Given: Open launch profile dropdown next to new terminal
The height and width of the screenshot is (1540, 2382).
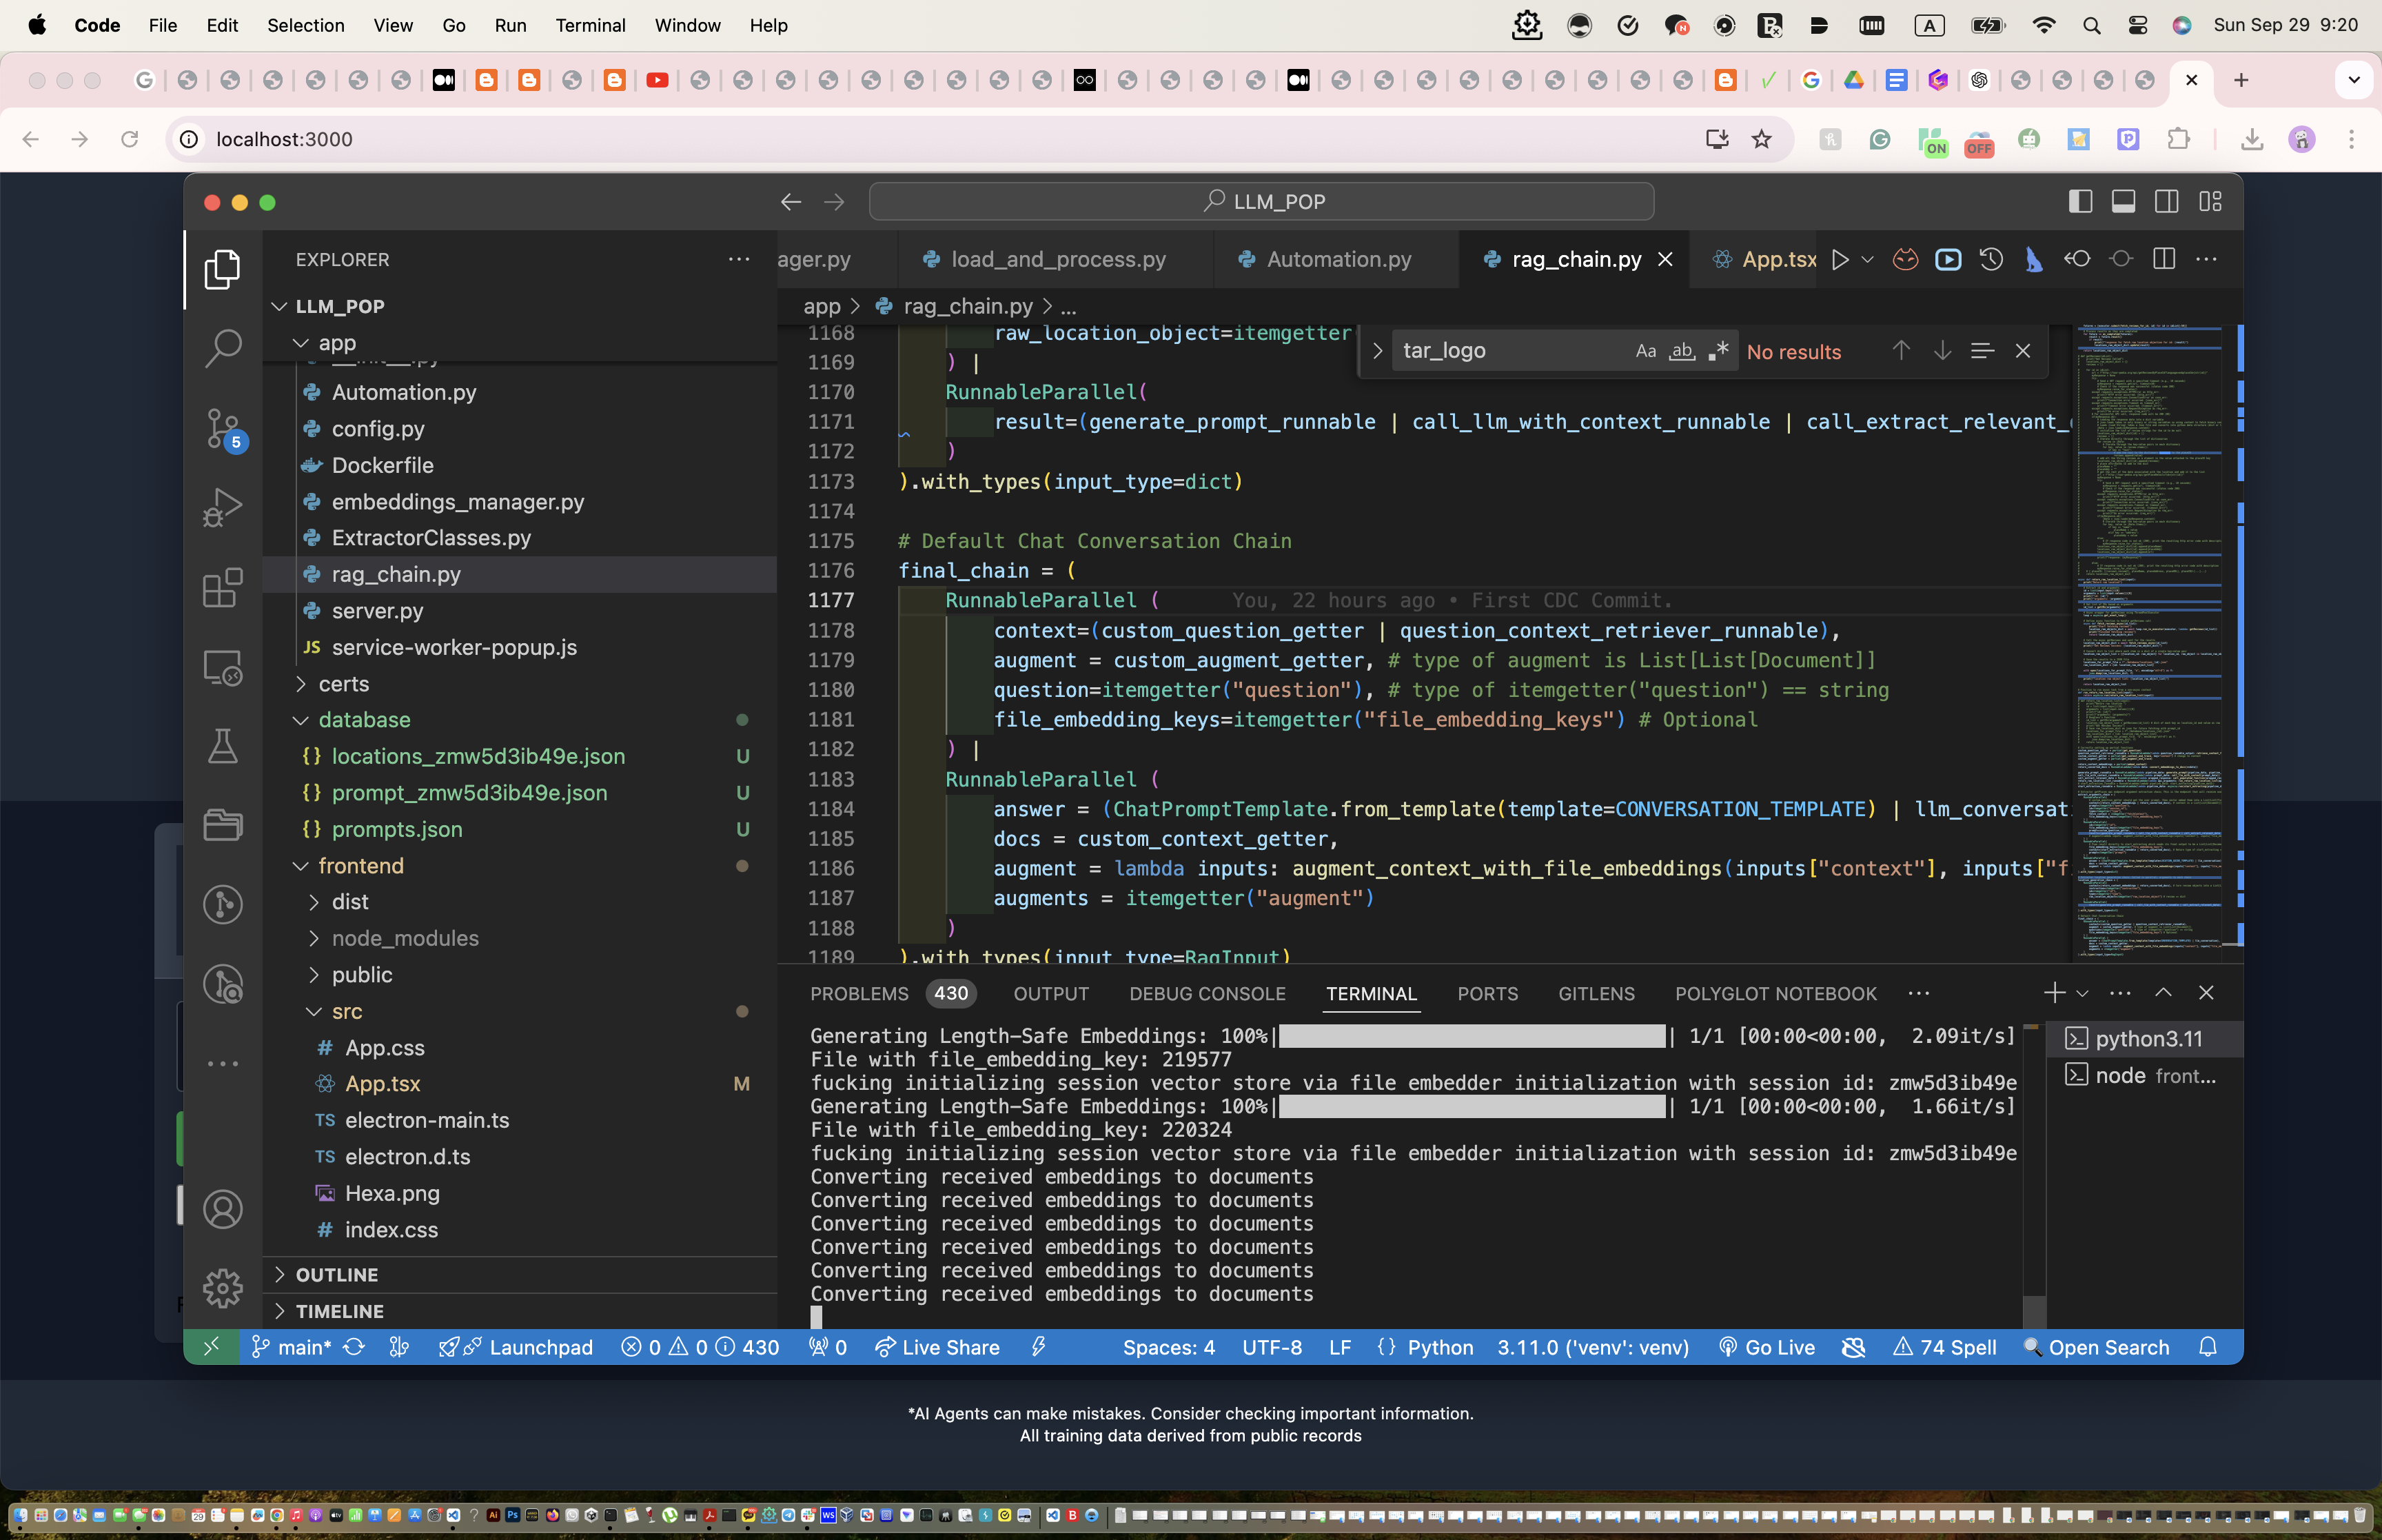Looking at the screenshot, I should tap(2083, 993).
